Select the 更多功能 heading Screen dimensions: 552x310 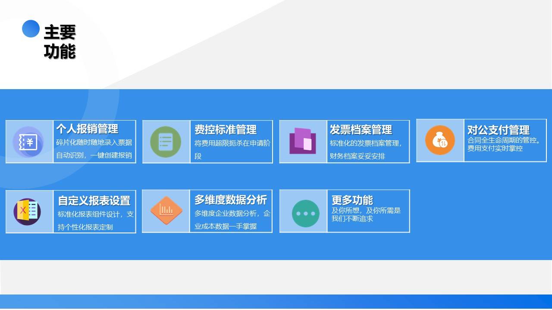[352, 200]
